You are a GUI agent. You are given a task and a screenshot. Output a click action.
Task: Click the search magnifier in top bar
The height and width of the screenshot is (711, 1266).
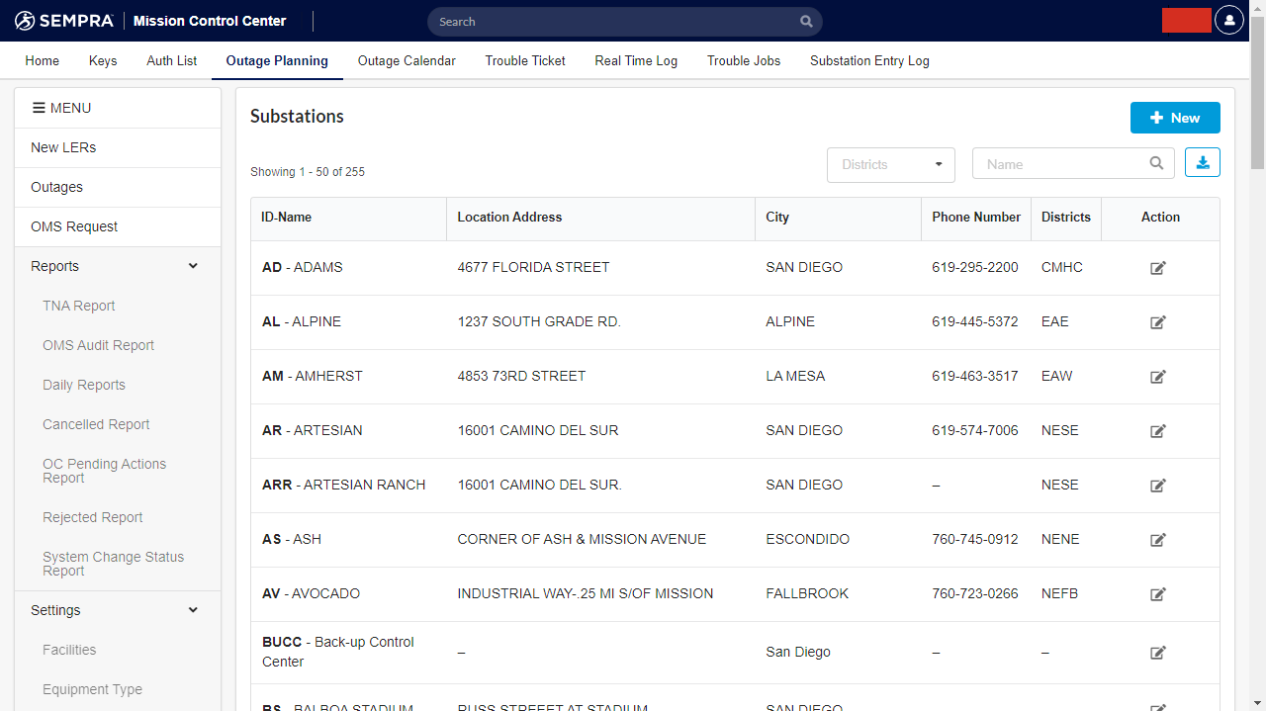click(806, 22)
